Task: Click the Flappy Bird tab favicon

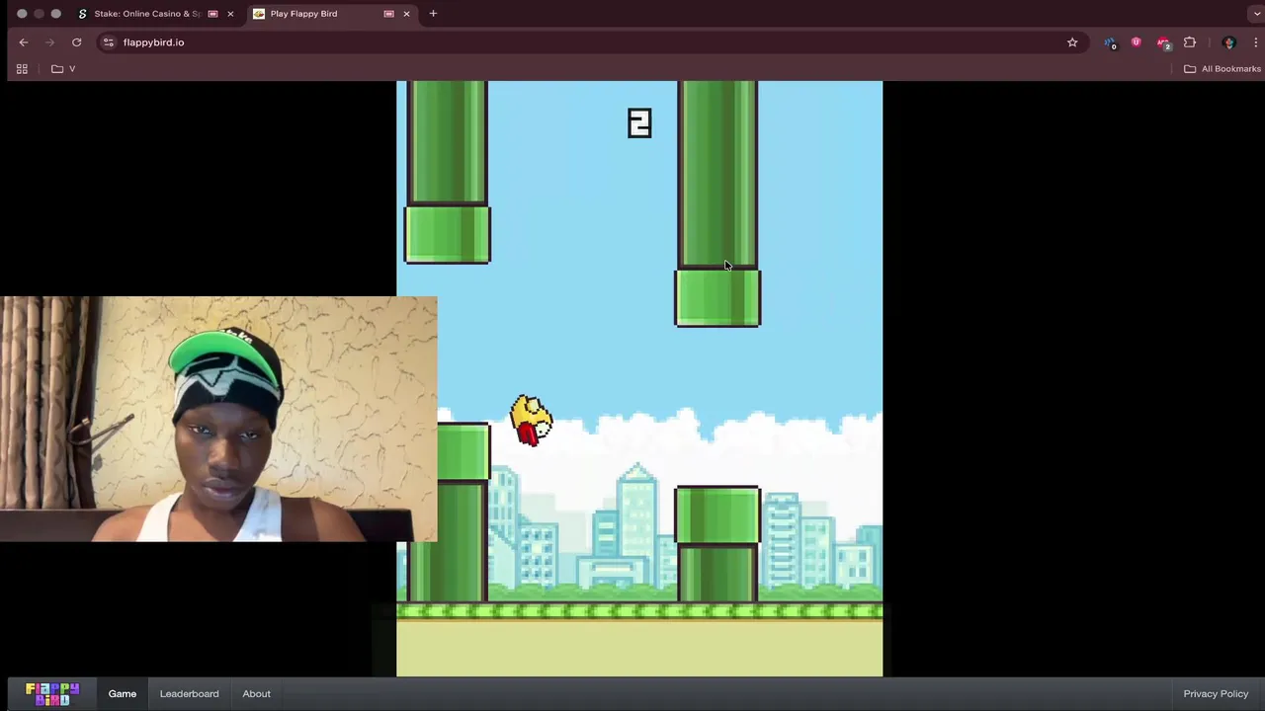Action: (258, 14)
